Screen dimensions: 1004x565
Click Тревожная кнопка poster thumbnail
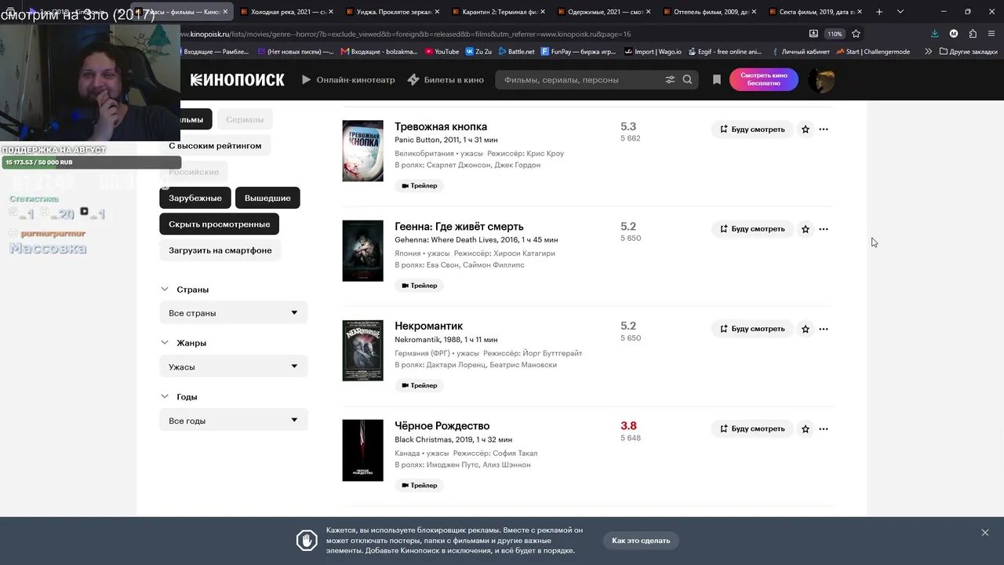pyautogui.click(x=362, y=151)
